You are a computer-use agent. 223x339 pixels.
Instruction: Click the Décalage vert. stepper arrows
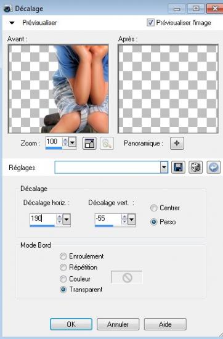[124, 219]
